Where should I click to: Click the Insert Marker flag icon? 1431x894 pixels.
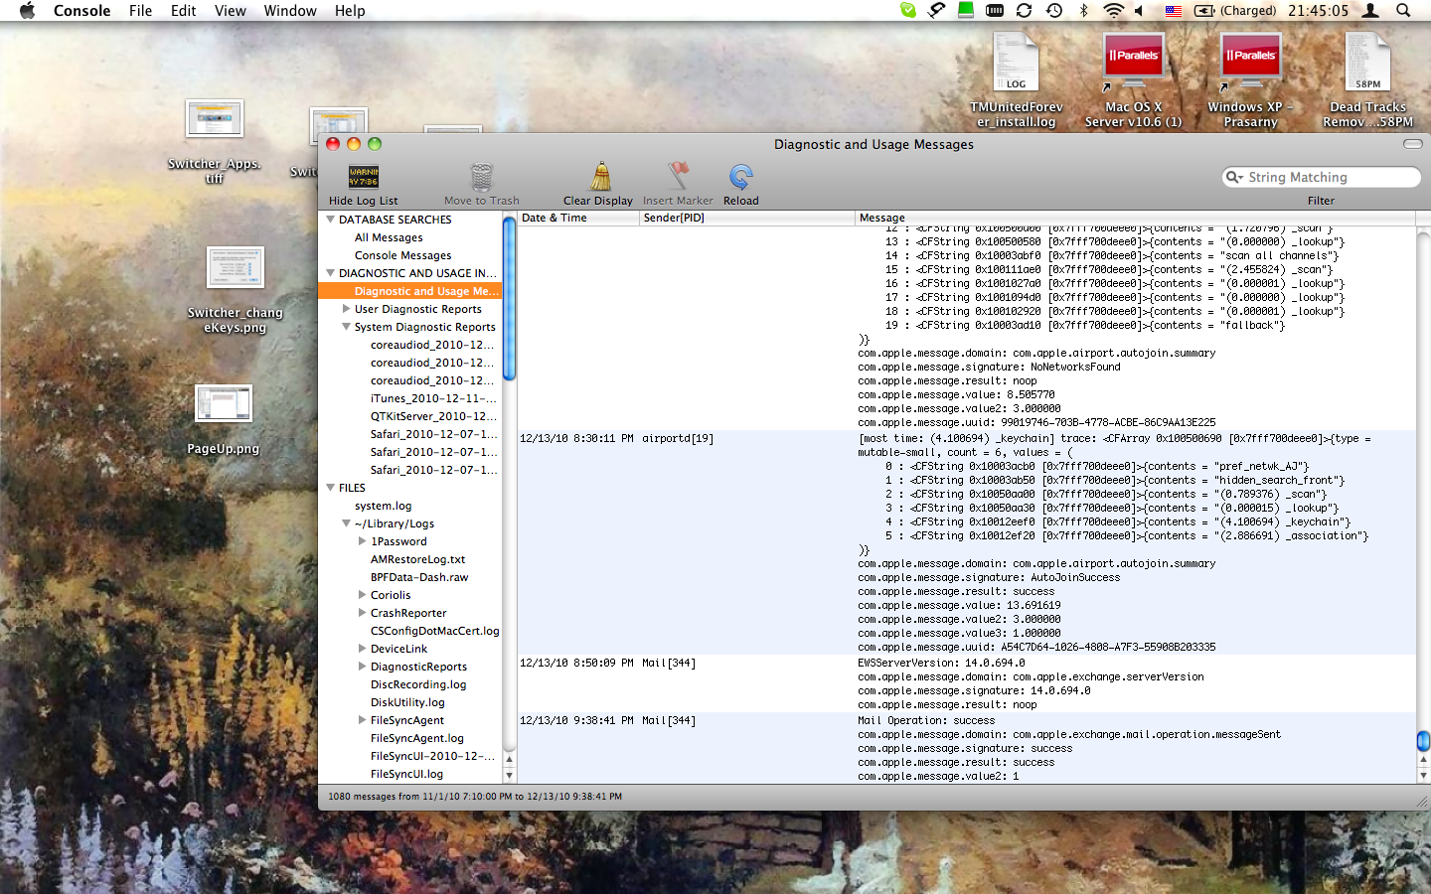tap(678, 177)
